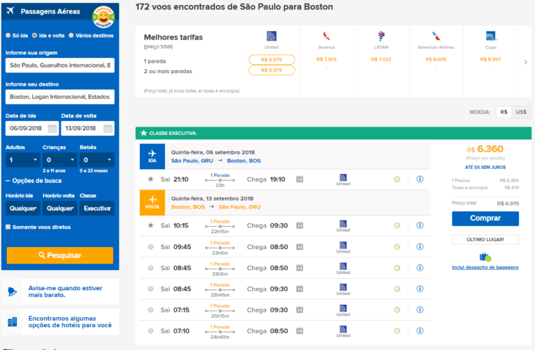Viewport: 535px width, 350px height.
Task: Click clock icon on 10:15 return flight
Action: 396,225
